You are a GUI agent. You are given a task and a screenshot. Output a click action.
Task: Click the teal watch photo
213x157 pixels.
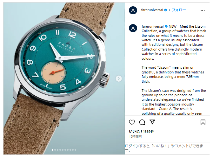point(64,78)
